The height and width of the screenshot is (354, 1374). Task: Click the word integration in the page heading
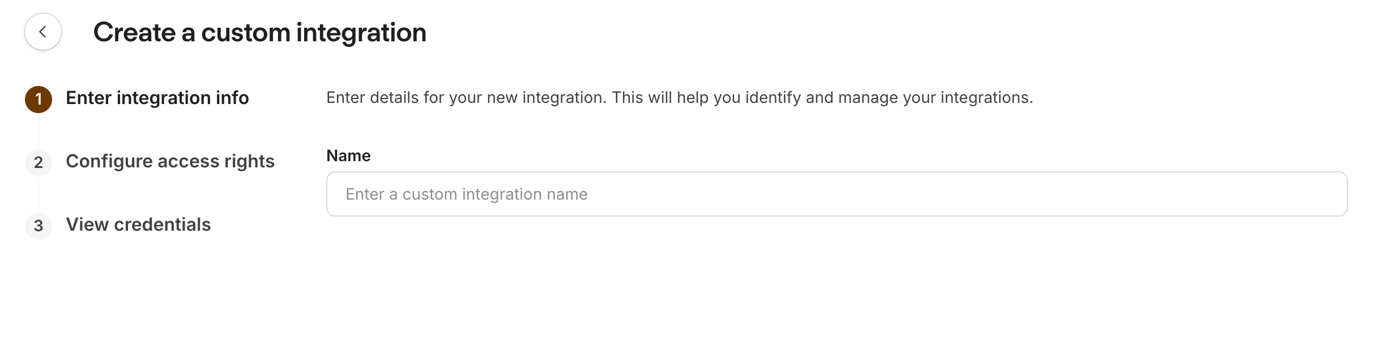pos(361,32)
